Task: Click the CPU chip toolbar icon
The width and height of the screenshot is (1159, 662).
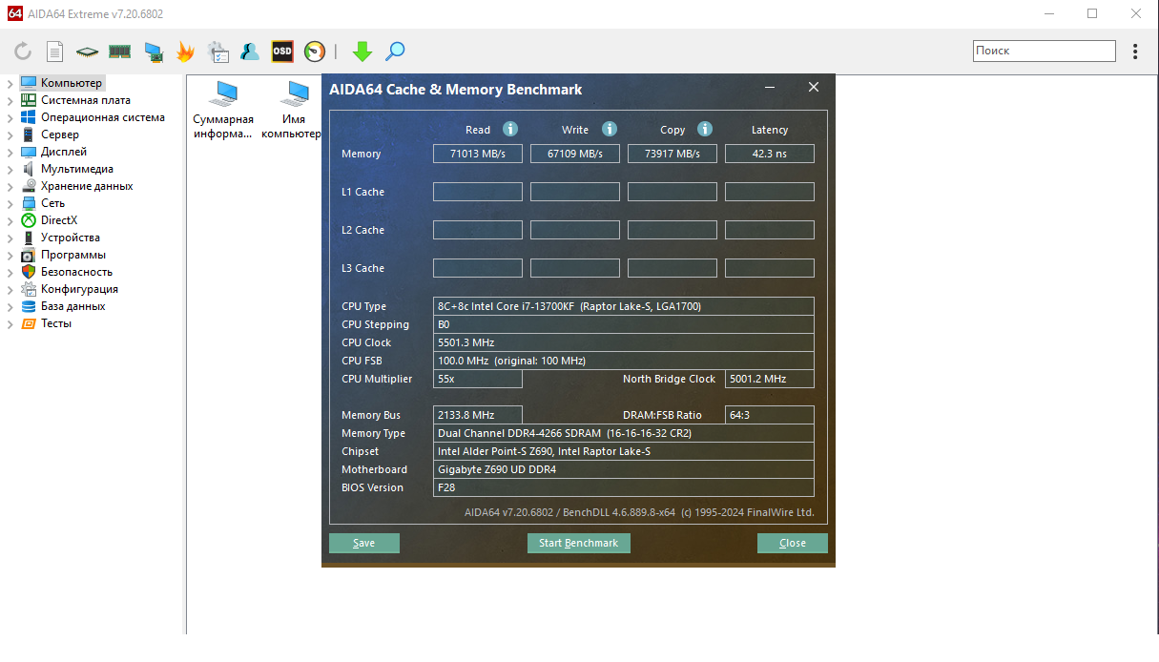Action: coord(88,52)
